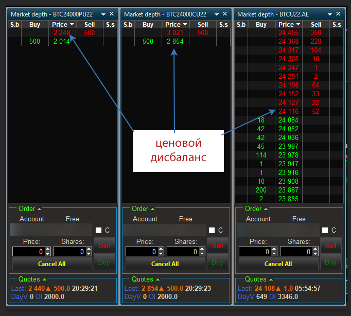
Task: Click the Buy column header in BTCU22.AE panel
Action: [261, 24]
